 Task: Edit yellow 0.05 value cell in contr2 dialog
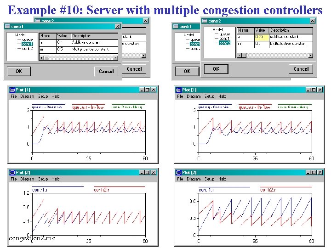[262, 37]
